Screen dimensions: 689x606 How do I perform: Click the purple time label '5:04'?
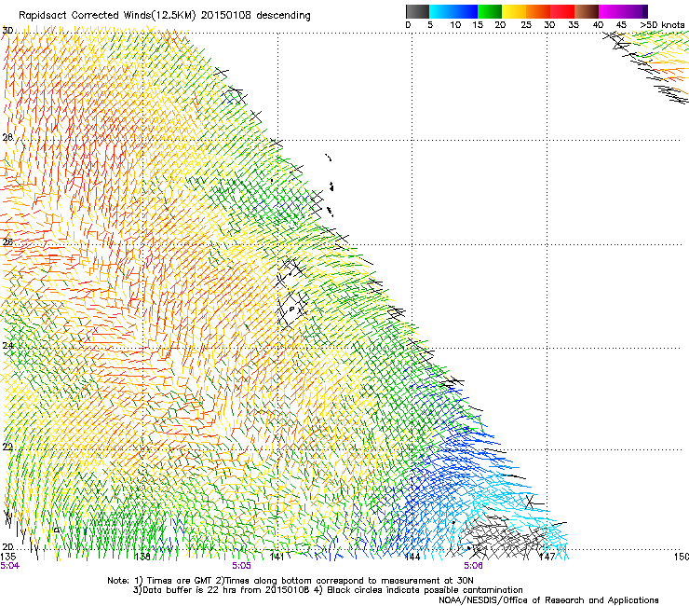(9, 566)
